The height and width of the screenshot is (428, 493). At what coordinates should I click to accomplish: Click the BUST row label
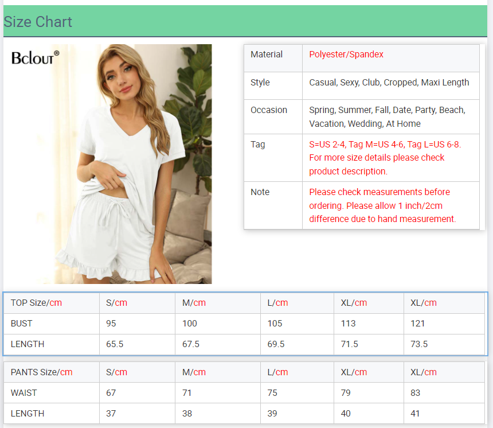[x=22, y=324]
